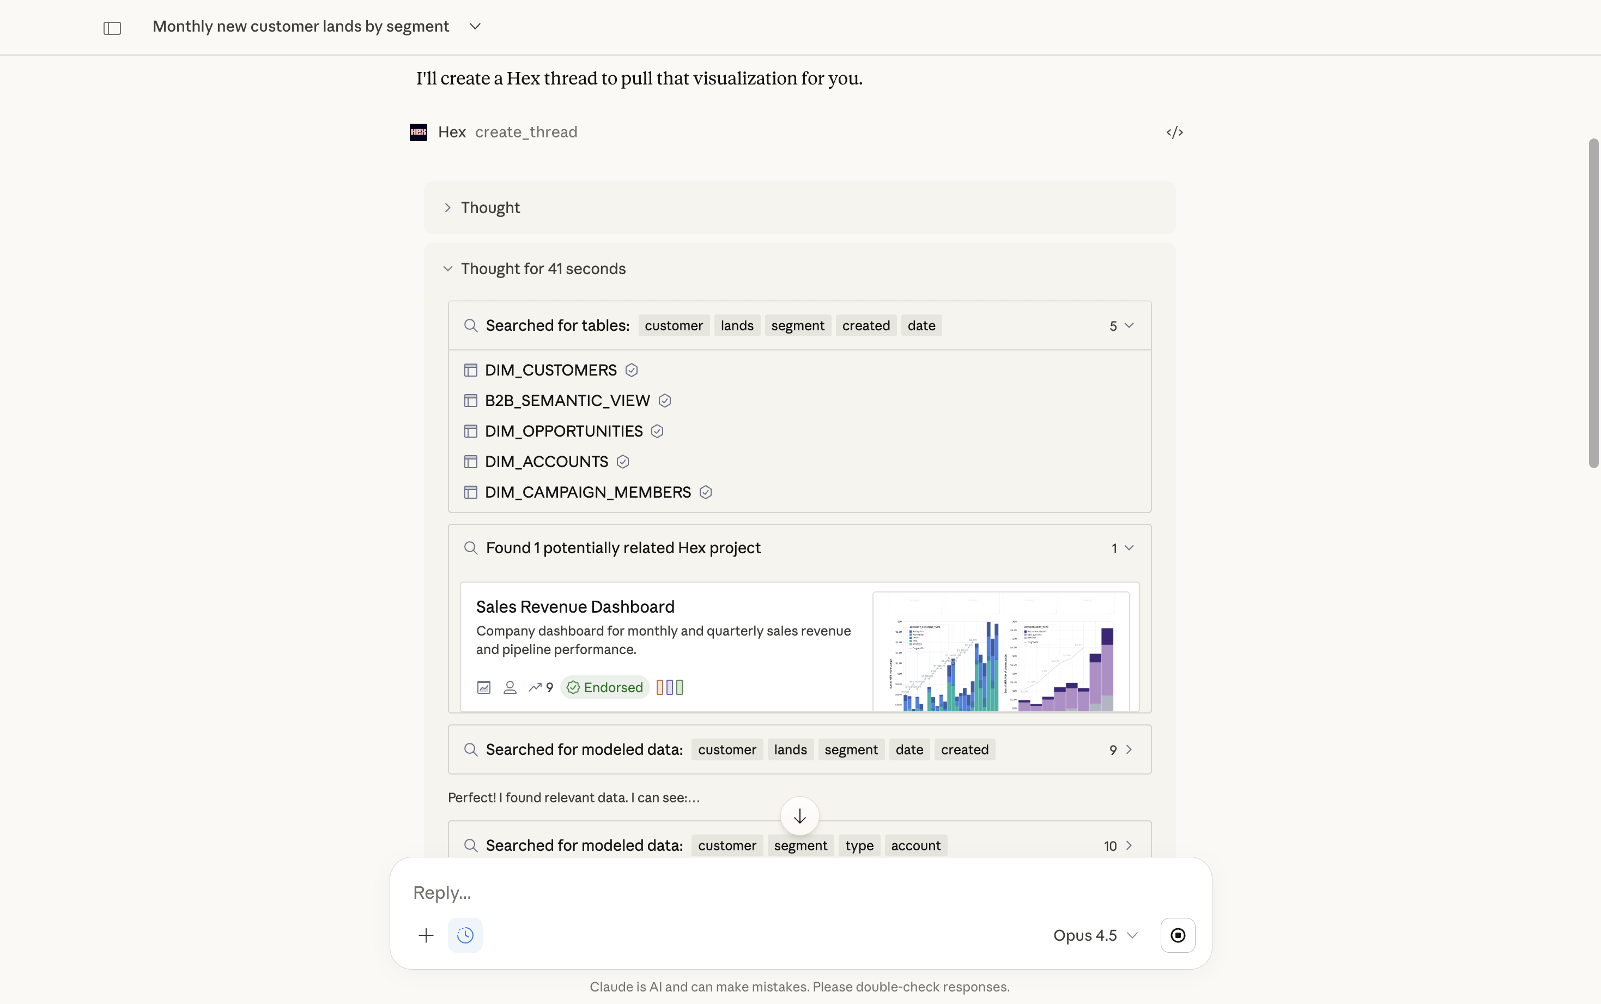The width and height of the screenshot is (1601, 1004).
Task: Click the Endorsed badge on the dashboard card
Action: tap(605, 687)
